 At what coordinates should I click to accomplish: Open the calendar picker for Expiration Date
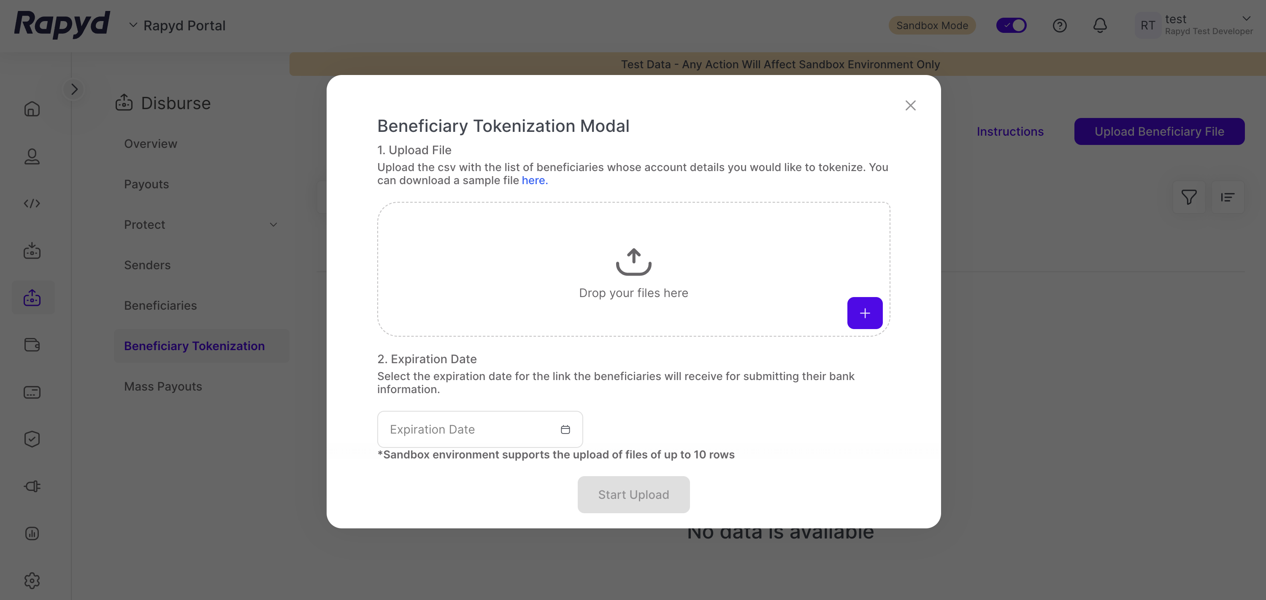tap(565, 429)
